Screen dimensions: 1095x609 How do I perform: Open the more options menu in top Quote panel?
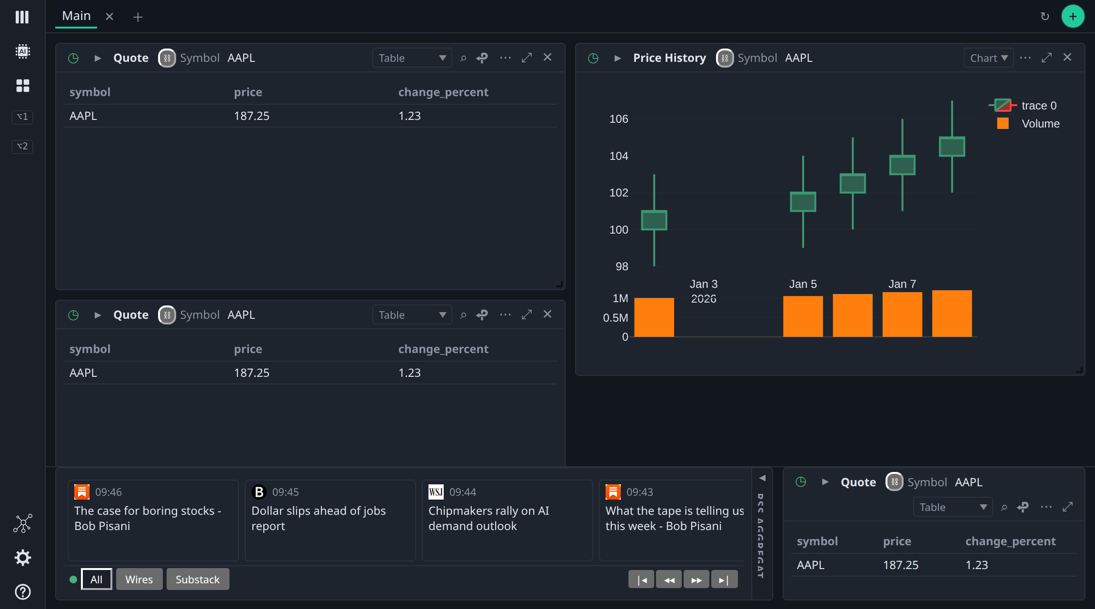[506, 58]
